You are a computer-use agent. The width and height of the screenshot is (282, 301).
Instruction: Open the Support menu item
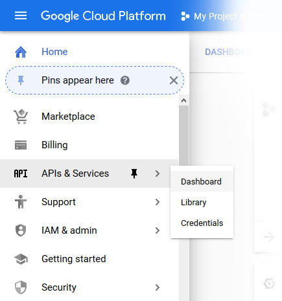(x=58, y=202)
